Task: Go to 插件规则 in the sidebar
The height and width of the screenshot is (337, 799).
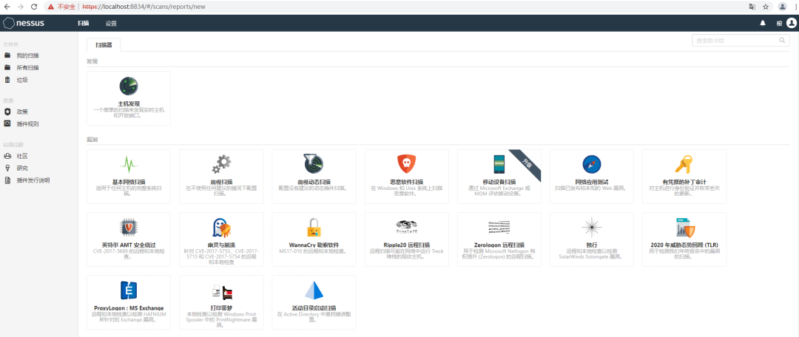Action: [x=27, y=123]
